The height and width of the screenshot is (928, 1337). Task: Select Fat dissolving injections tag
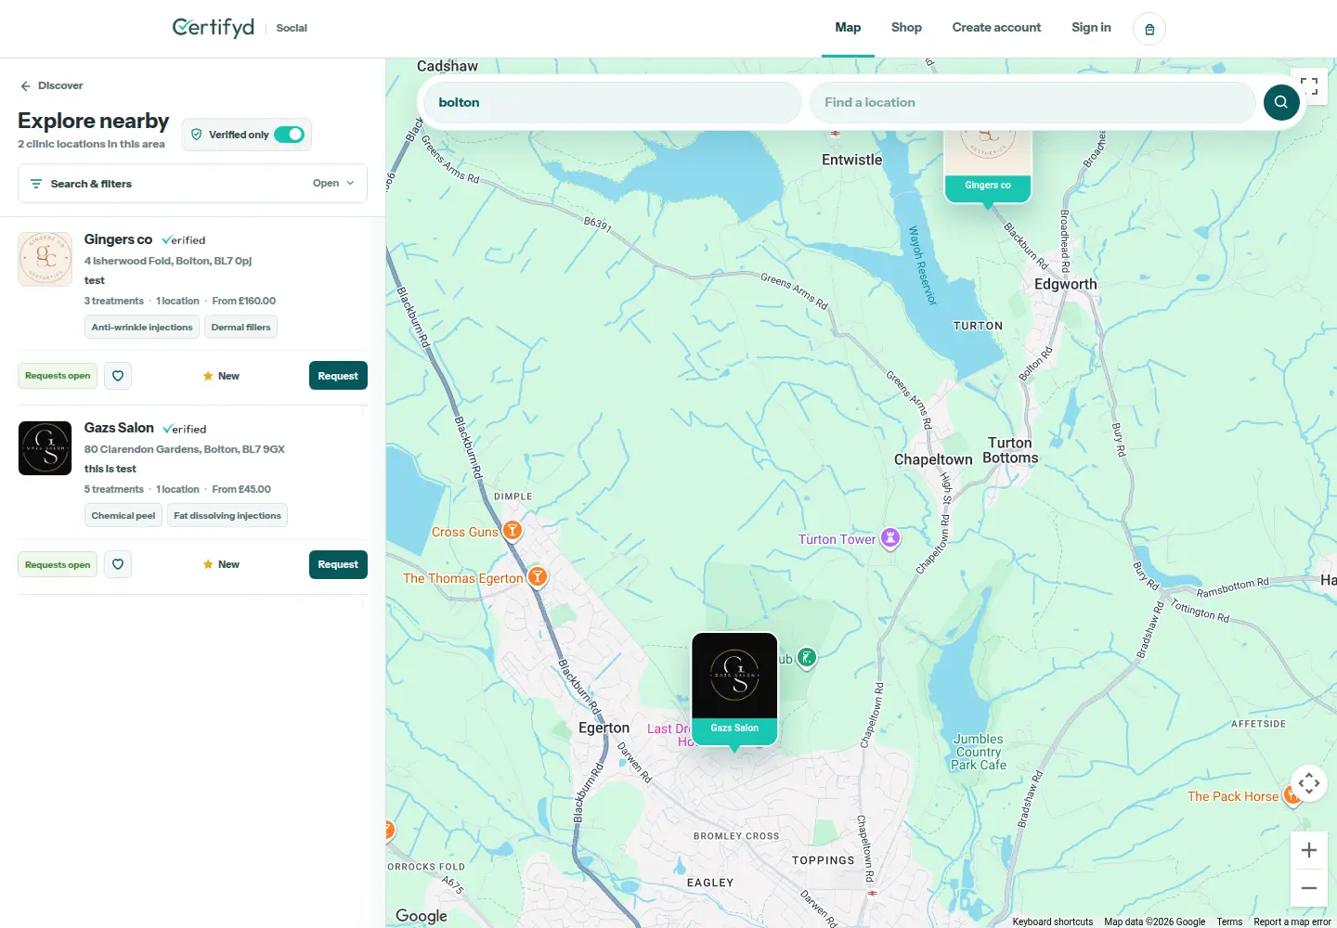(x=227, y=515)
